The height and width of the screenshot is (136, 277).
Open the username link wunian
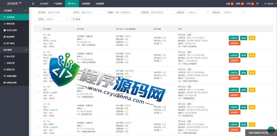[53, 40]
